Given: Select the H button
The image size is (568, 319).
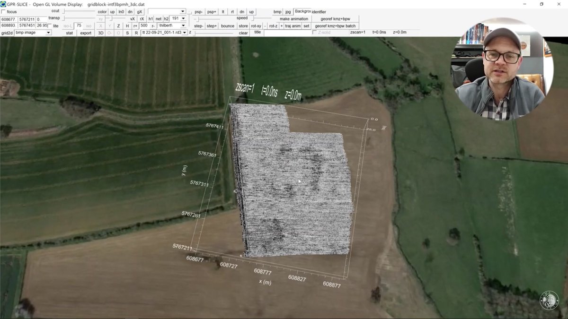Looking at the screenshot, I should tap(127, 26).
